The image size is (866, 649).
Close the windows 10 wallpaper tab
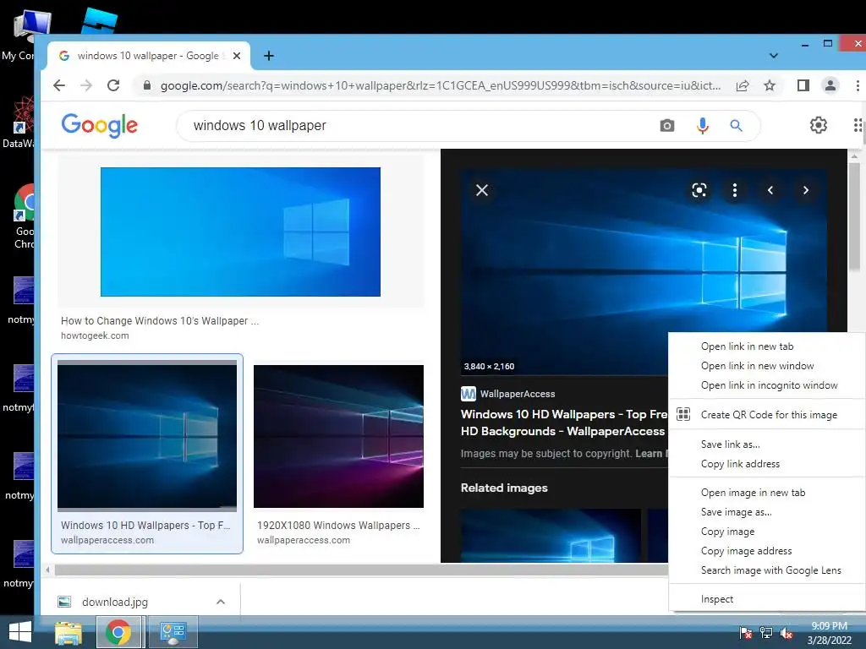(237, 56)
